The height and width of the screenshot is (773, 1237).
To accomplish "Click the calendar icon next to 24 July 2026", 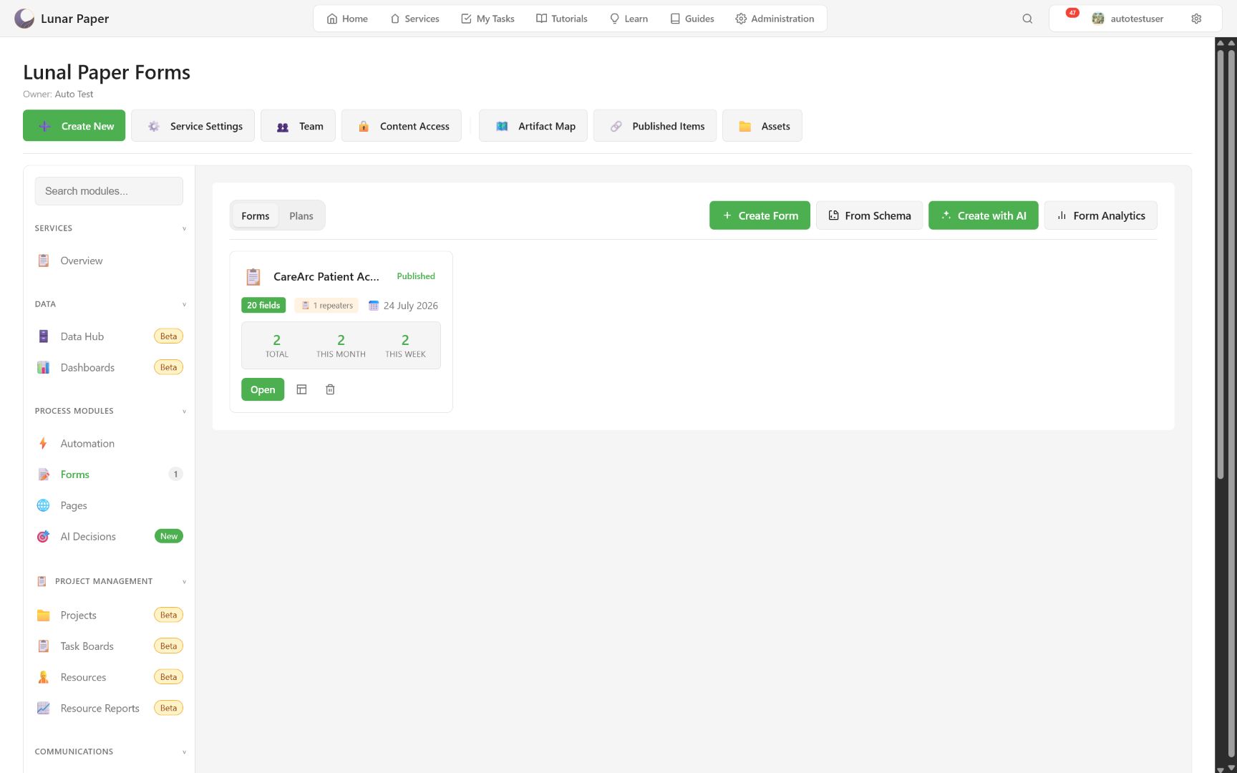I will pyautogui.click(x=374, y=306).
